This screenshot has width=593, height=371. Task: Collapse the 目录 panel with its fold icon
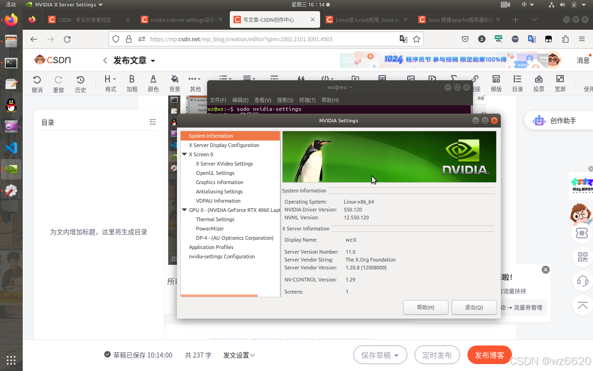(x=152, y=122)
